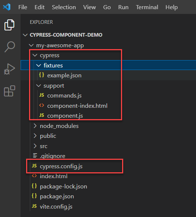The image size is (196, 217).
Task: Collapse the my-awesome-app folder
Action: [31, 45]
